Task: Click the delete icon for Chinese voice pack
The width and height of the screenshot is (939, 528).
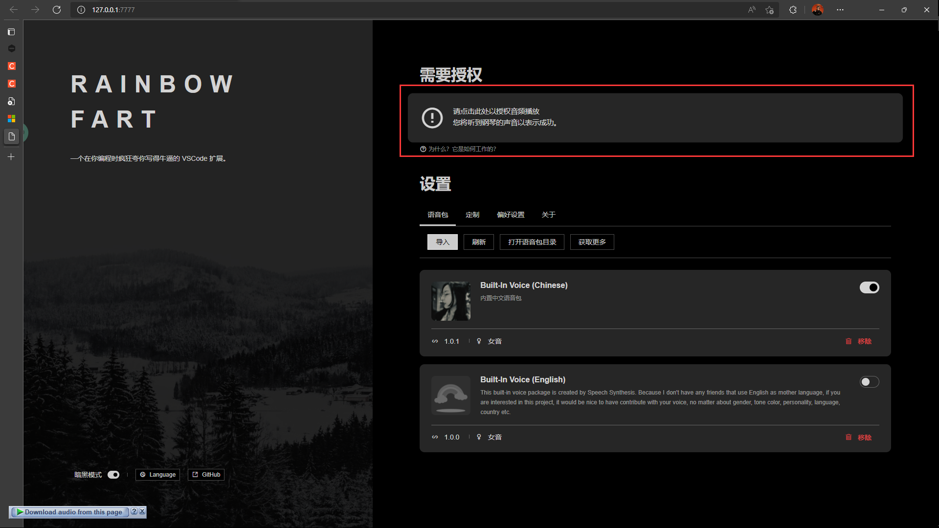Action: (848, 341)
